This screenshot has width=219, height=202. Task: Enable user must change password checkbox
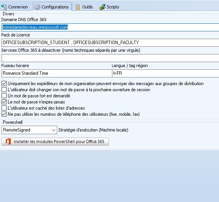4,90
